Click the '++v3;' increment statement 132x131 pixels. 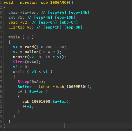28,107
